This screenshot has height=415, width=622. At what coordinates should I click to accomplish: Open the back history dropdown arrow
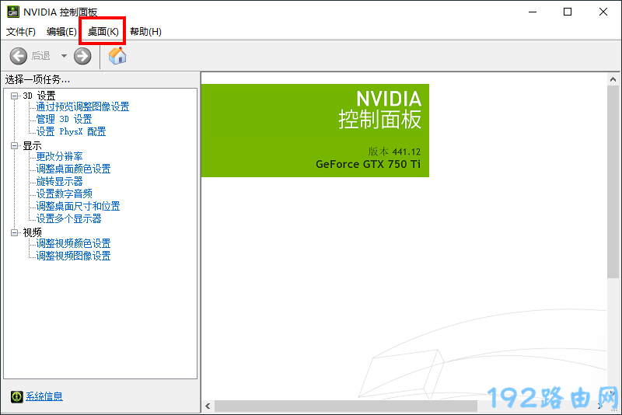pyautogui.click(x=64, y=56)
